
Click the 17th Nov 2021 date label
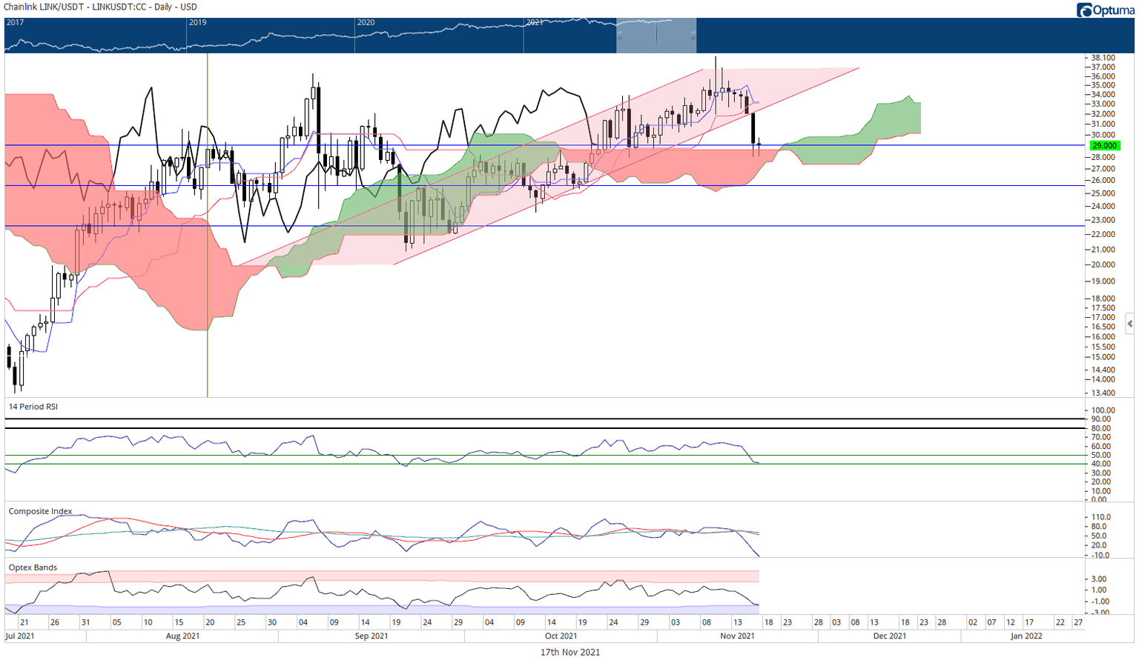coord(570,653)
